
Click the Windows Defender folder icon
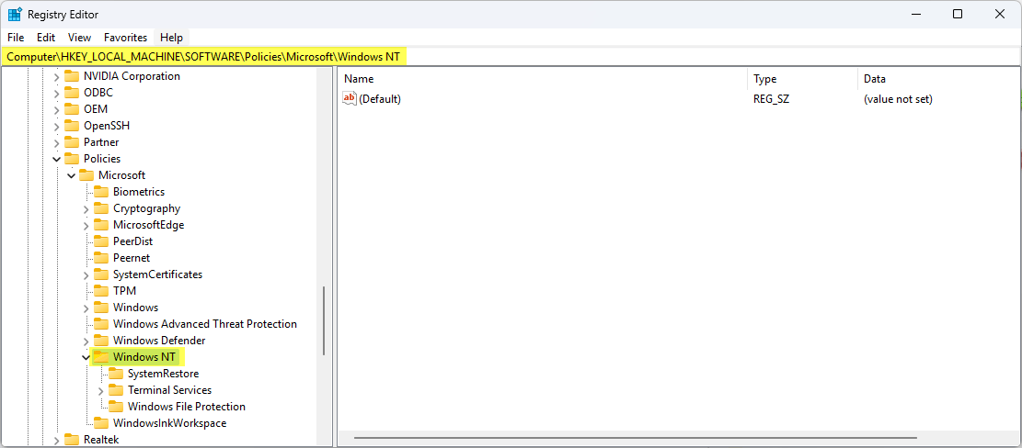click(x=101, y=341)
